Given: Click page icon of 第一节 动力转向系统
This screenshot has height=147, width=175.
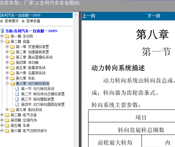Looking at the screenshot, I should (17, 89).
